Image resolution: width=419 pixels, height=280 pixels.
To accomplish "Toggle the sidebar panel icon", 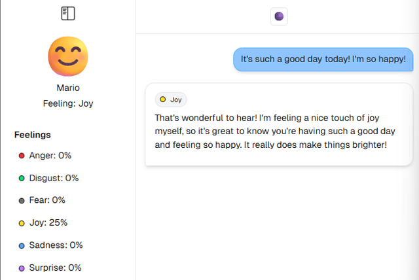I will [68, 13].
